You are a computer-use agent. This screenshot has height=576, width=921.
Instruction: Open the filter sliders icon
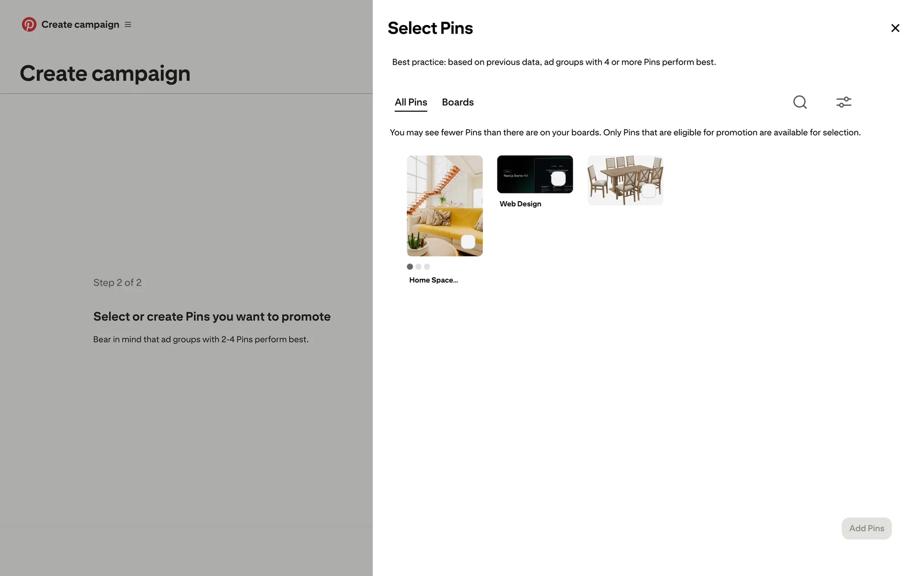[x=843, y=102]
